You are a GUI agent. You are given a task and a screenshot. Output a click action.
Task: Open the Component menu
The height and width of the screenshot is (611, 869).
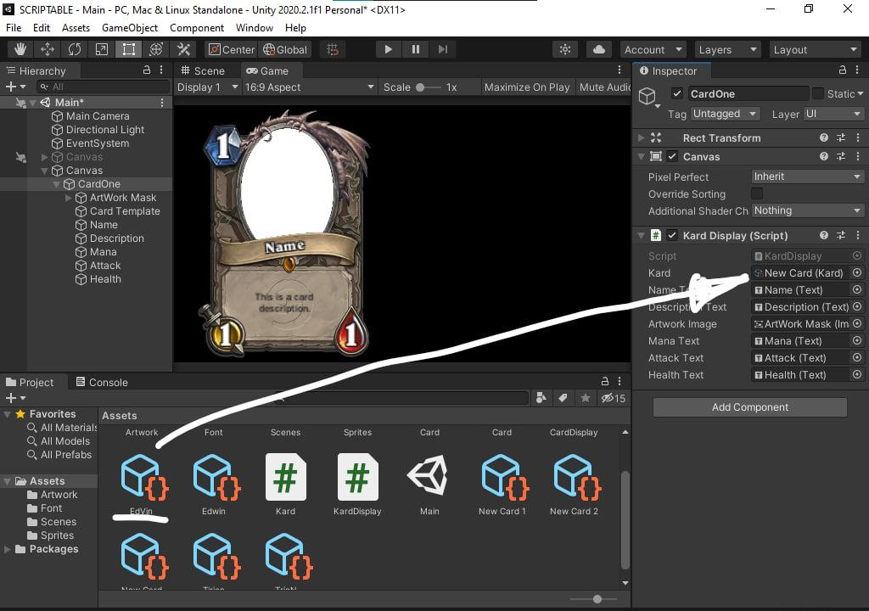(197, 28)
